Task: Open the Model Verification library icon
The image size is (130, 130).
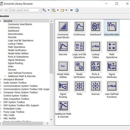Action: [x=79, y=66]
